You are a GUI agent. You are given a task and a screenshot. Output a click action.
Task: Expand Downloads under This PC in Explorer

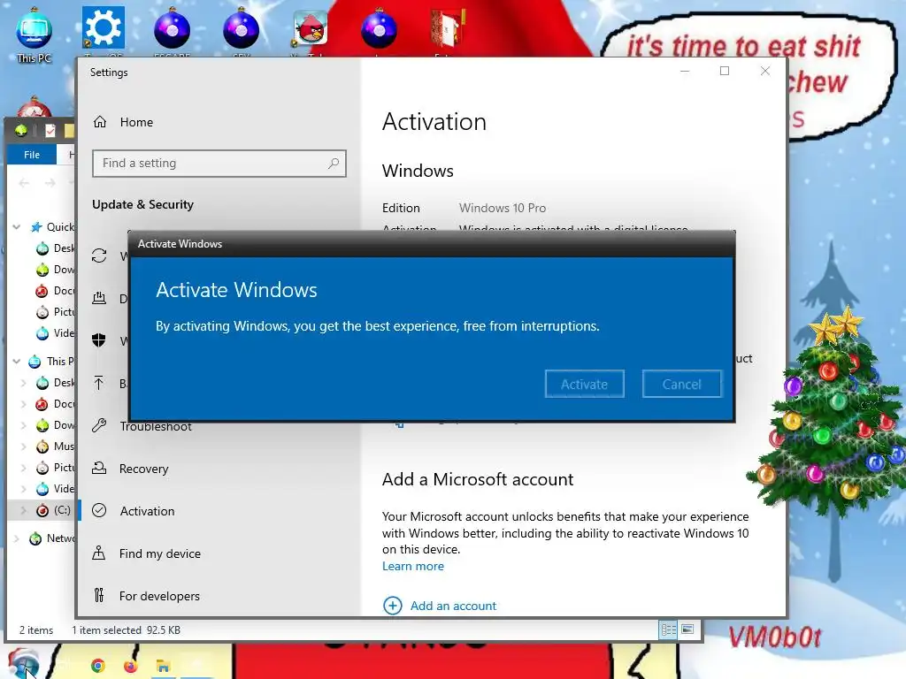(24, 425)
